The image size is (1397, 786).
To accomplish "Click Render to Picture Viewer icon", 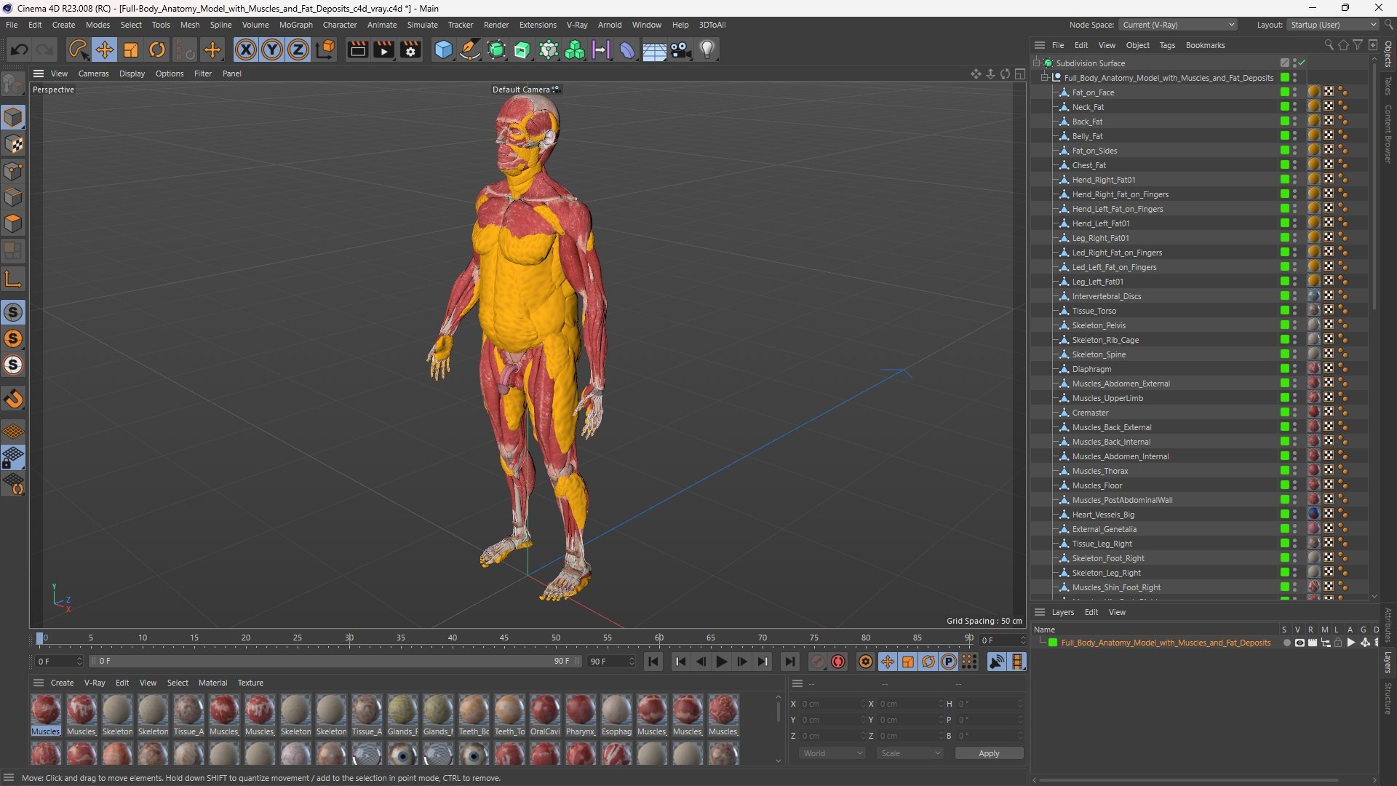I will (x=383, y=49).
